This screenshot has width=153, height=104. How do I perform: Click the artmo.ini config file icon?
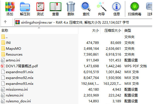pos(3,60)
